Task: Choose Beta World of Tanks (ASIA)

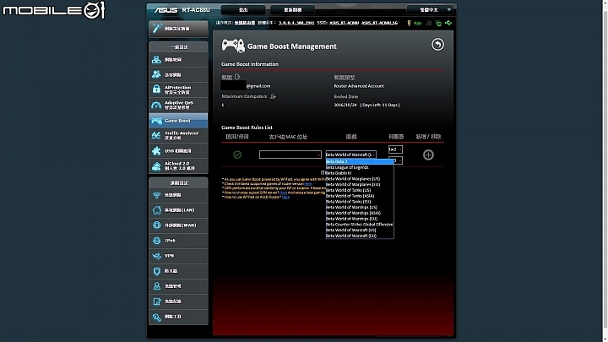Action: tap(360, 196)
